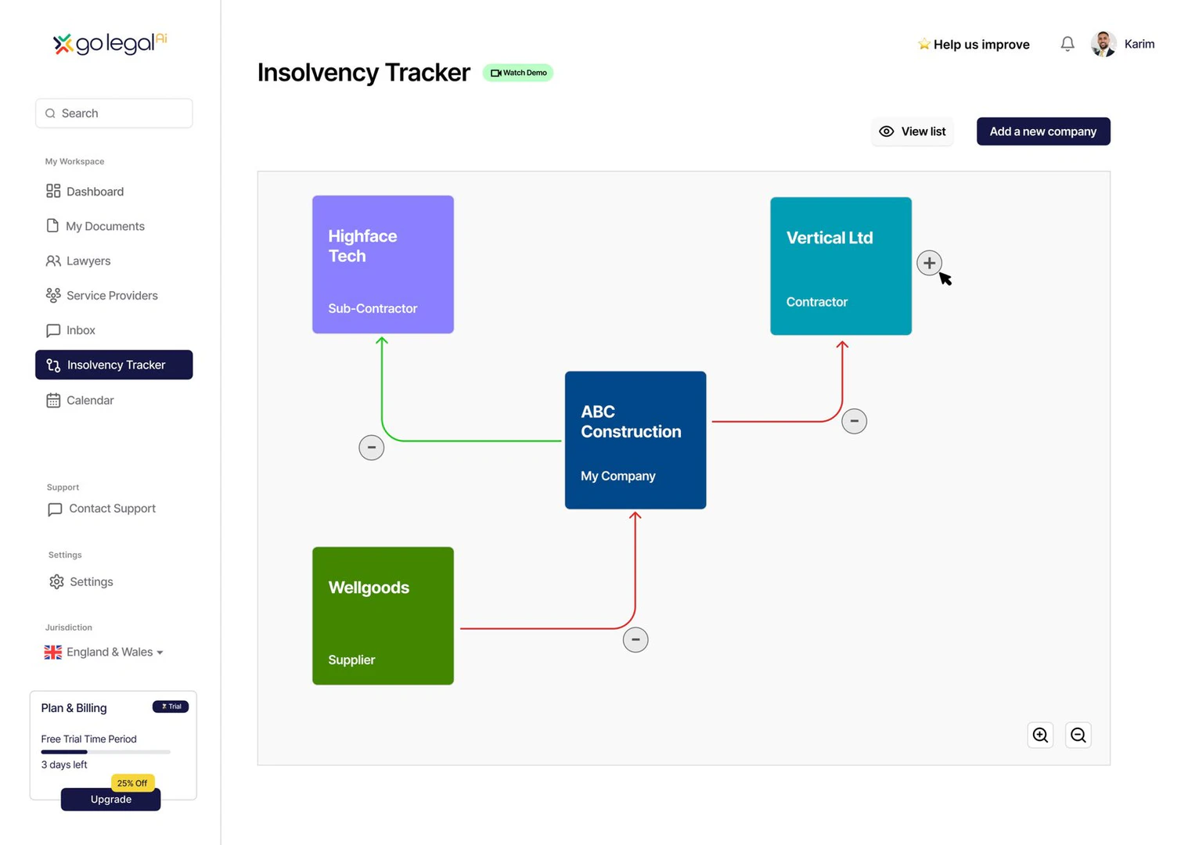Click the sidebar Search field
1188x845 pixels.
click(x=114, y=113)
